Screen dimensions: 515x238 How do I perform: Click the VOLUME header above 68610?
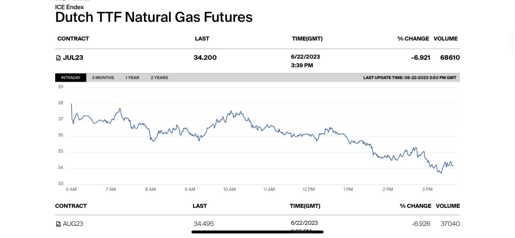click(x=445, y=39)
